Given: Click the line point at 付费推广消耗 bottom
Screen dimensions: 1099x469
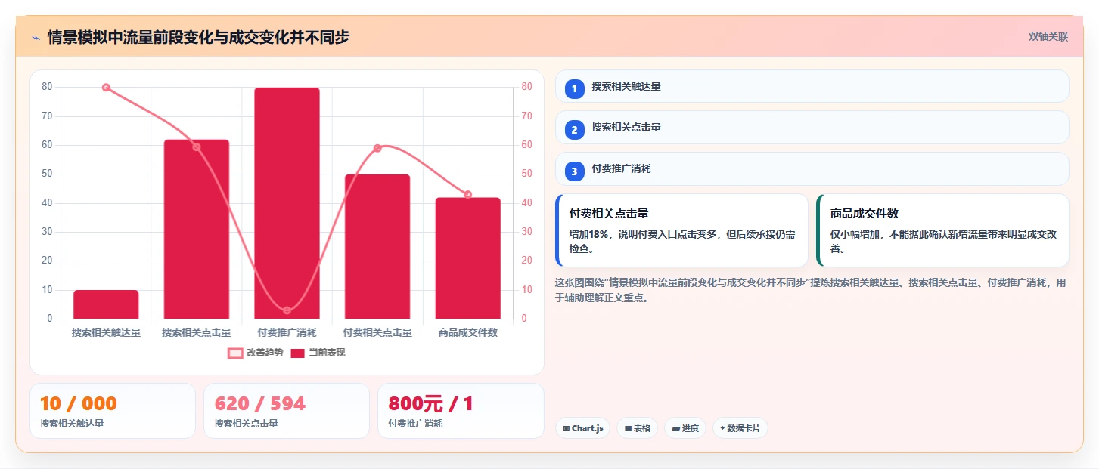Looking at the screenshot, I should pos(287,310).
